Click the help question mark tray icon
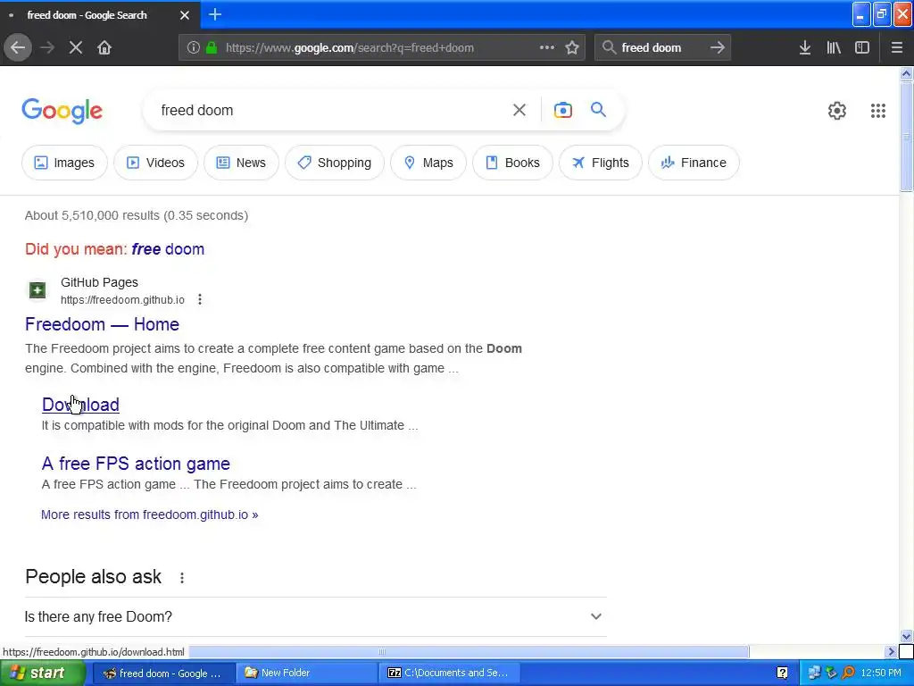The width and height of the screenshot is (914, 686). point(782,673)
